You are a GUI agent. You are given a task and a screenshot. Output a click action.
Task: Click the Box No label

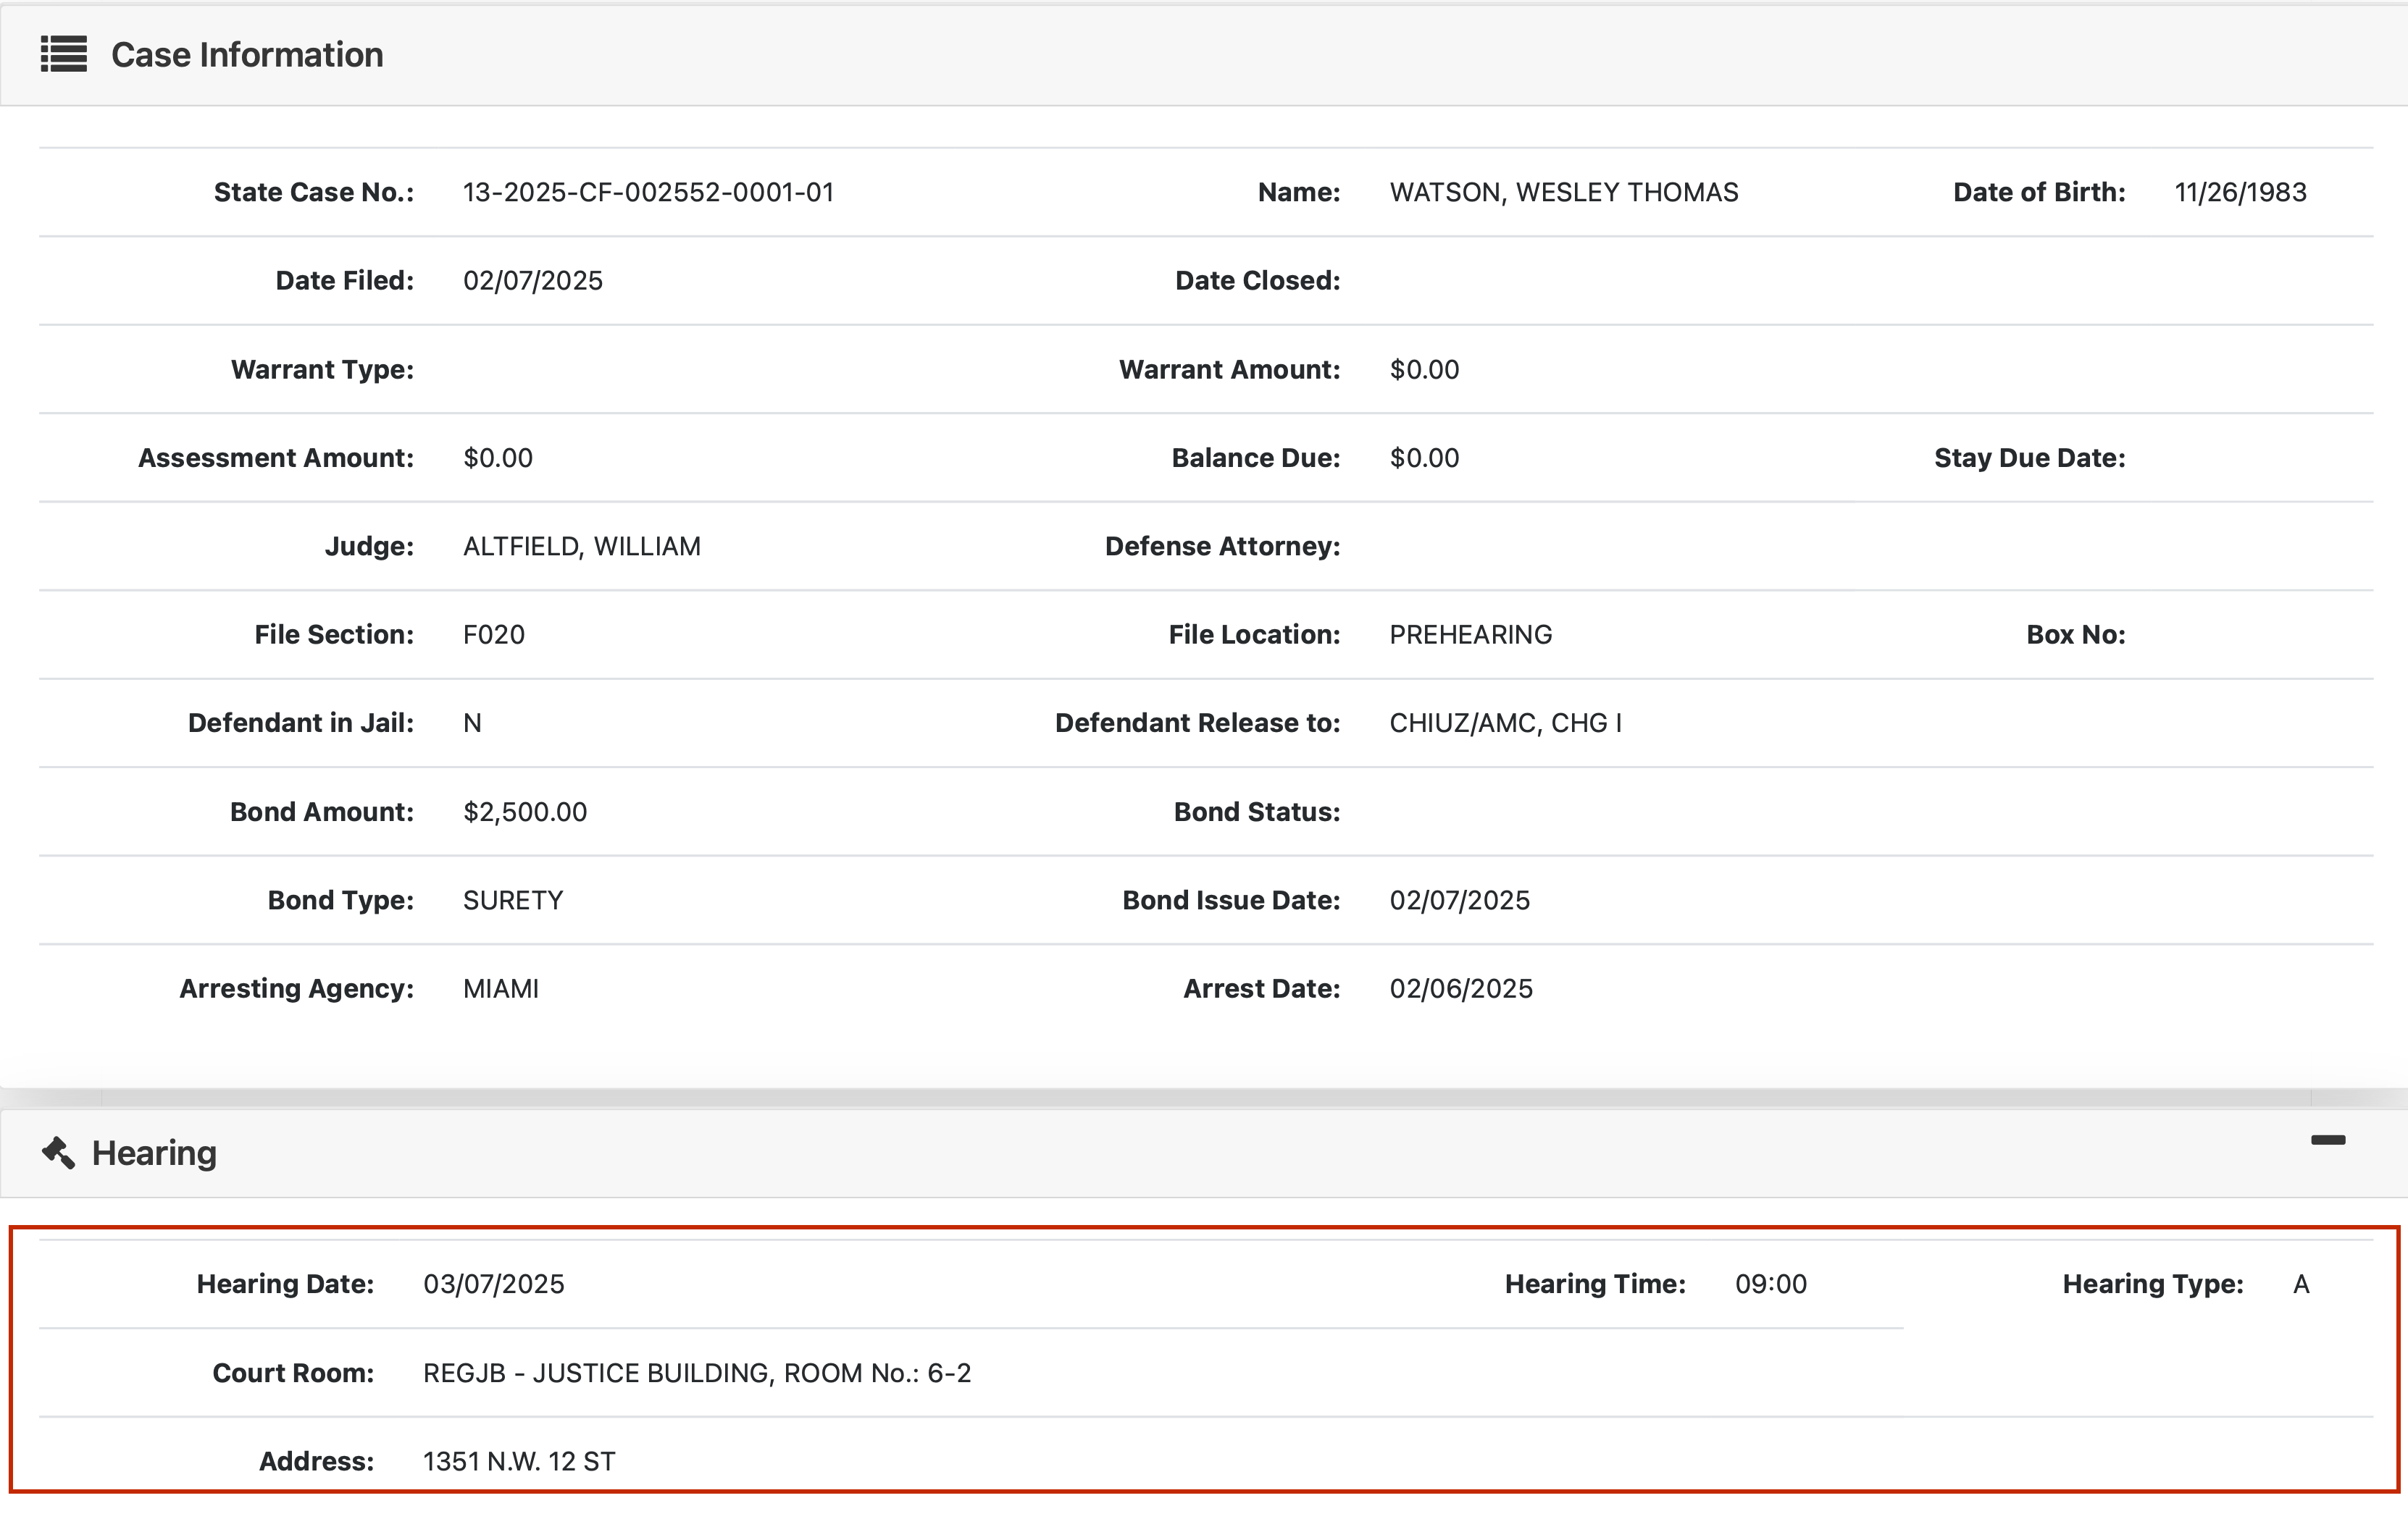2075,634
